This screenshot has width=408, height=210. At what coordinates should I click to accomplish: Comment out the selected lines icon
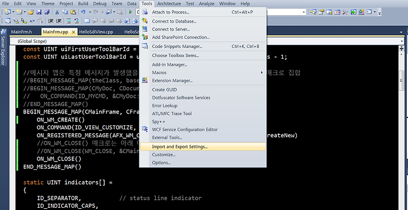click(x=69, y=21)
